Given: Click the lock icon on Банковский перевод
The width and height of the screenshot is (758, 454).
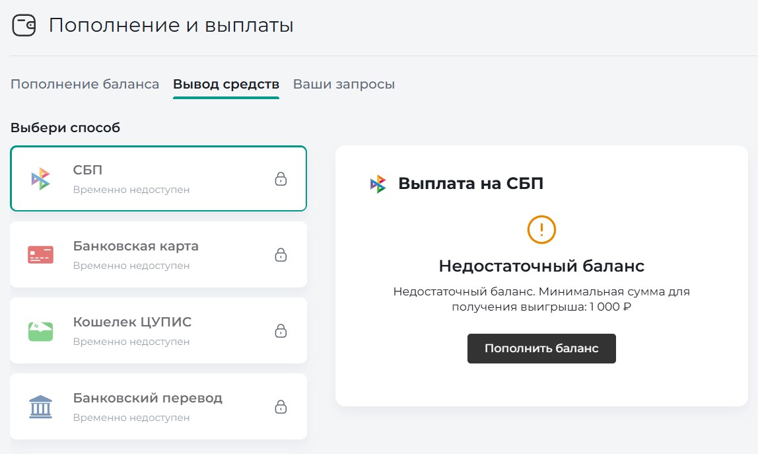Looking at the screenshot, I should 281,406.
